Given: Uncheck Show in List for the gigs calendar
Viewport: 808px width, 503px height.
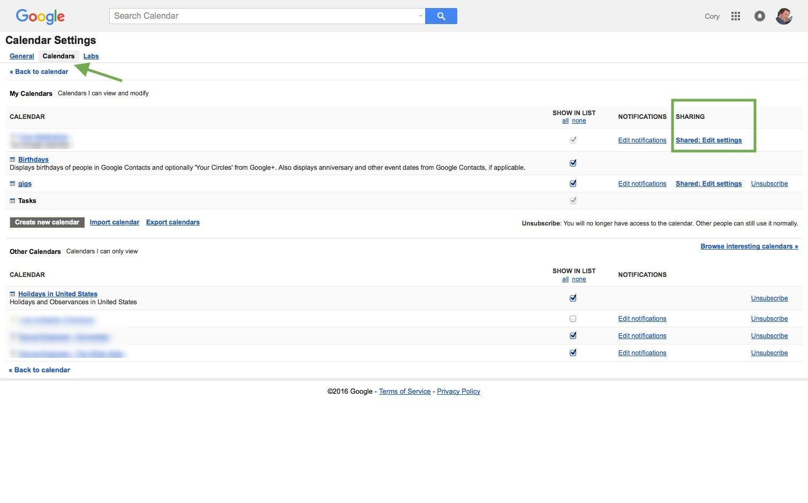Looking at the screenshot, I should tap(573, 183).
